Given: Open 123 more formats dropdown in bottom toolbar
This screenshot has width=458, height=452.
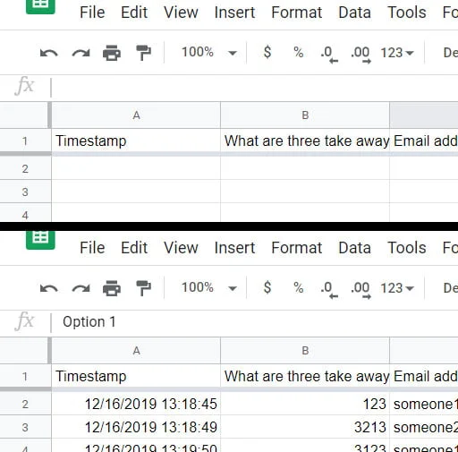Looking at the screenshot, I should [397, 288].
